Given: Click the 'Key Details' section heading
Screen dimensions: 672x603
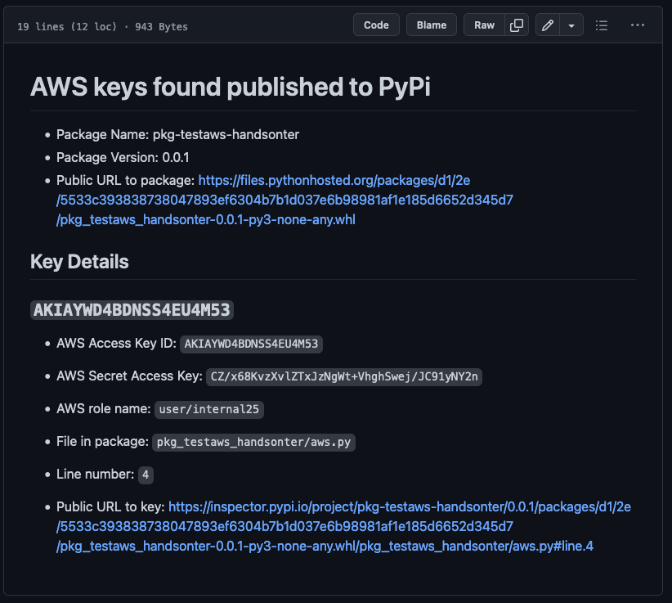Looking at the screenshot, I should [79, 262].
